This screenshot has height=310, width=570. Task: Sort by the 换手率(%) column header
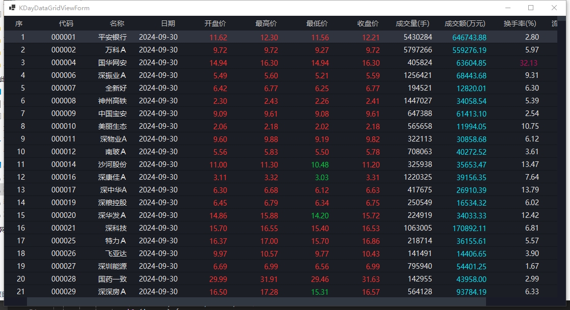click(520, 23)
